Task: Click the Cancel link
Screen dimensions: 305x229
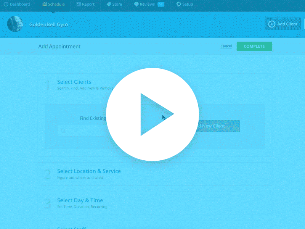Action: [x=226, y=46]
